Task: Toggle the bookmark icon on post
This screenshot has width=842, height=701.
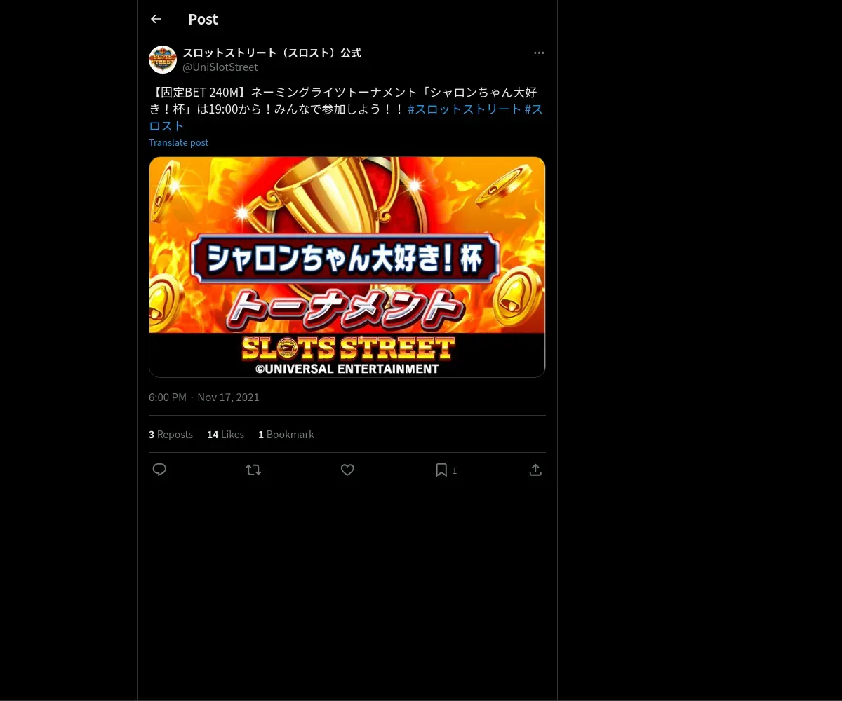Action: 441,470
